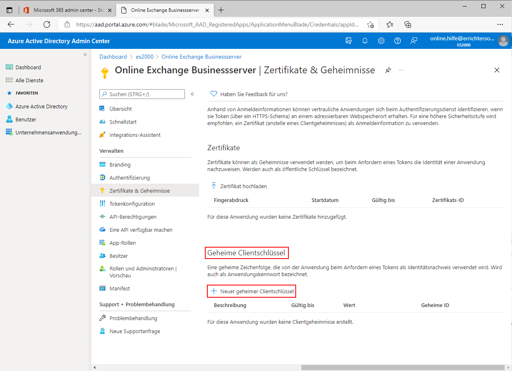Click the Dashboard breadcrumb link
Screen dimensions: 512x371
113,57
